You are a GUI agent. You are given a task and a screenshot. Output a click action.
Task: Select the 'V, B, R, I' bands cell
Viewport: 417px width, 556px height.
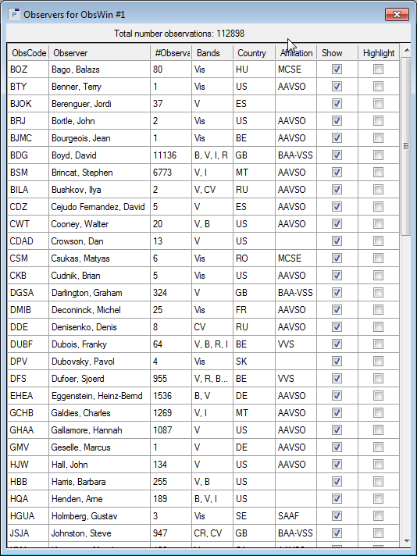point(212,344)
